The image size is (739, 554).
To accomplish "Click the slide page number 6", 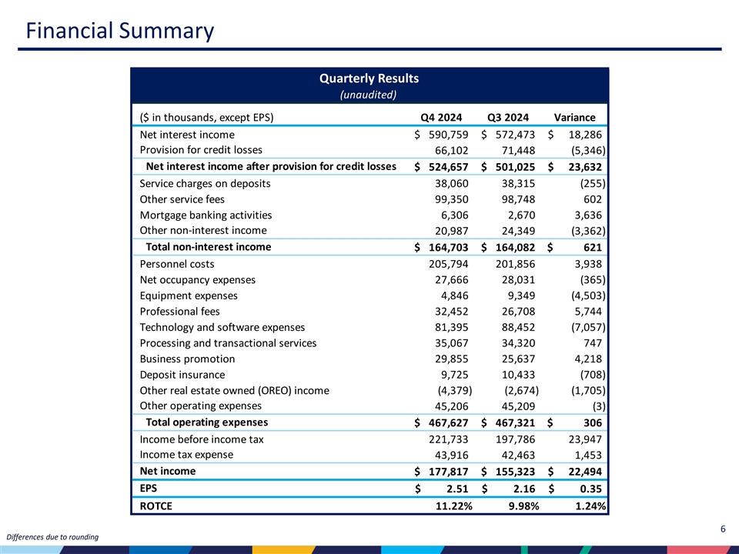I will (723, 528).
